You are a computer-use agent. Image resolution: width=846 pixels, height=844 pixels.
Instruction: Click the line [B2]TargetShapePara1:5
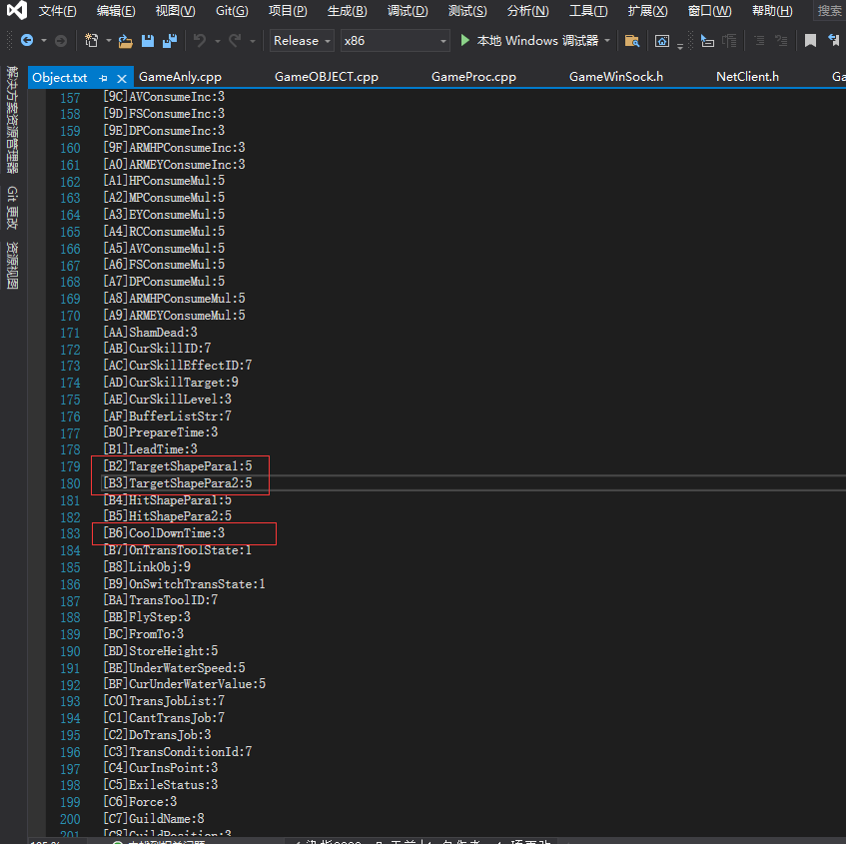[178, 466]
